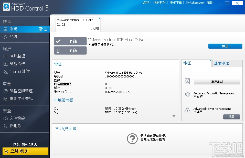Click the speaker icon for Automatic Acoustic Management
245x158 pixels.
[x=187, y=94]
